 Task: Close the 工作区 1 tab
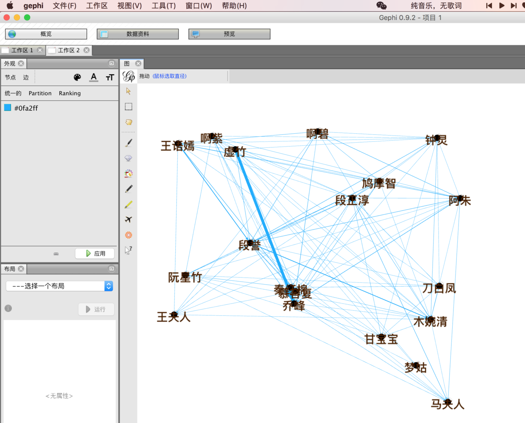40,50
